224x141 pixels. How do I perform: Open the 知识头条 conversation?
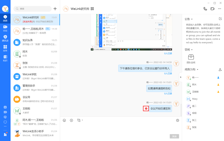[35, 42]
